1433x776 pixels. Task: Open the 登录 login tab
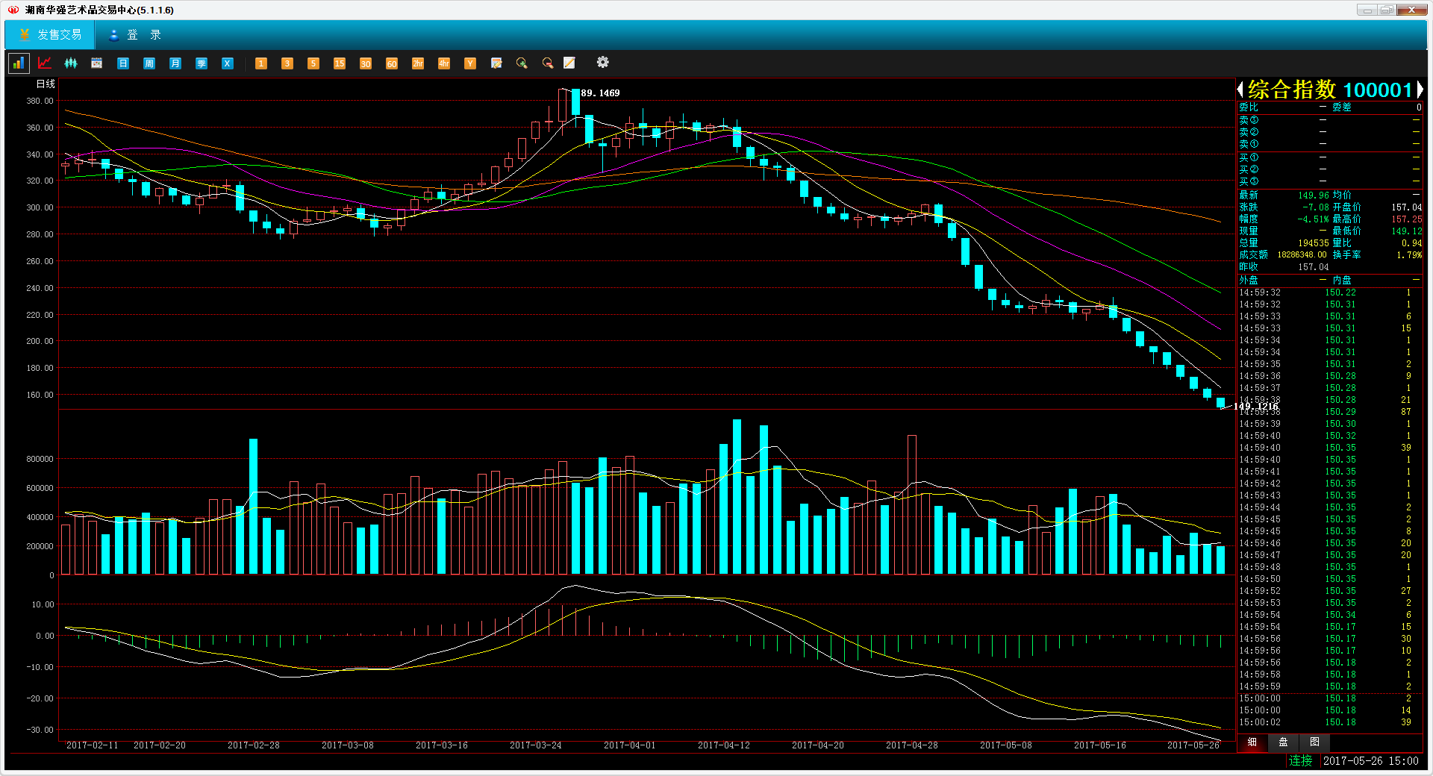click(134, 35)
